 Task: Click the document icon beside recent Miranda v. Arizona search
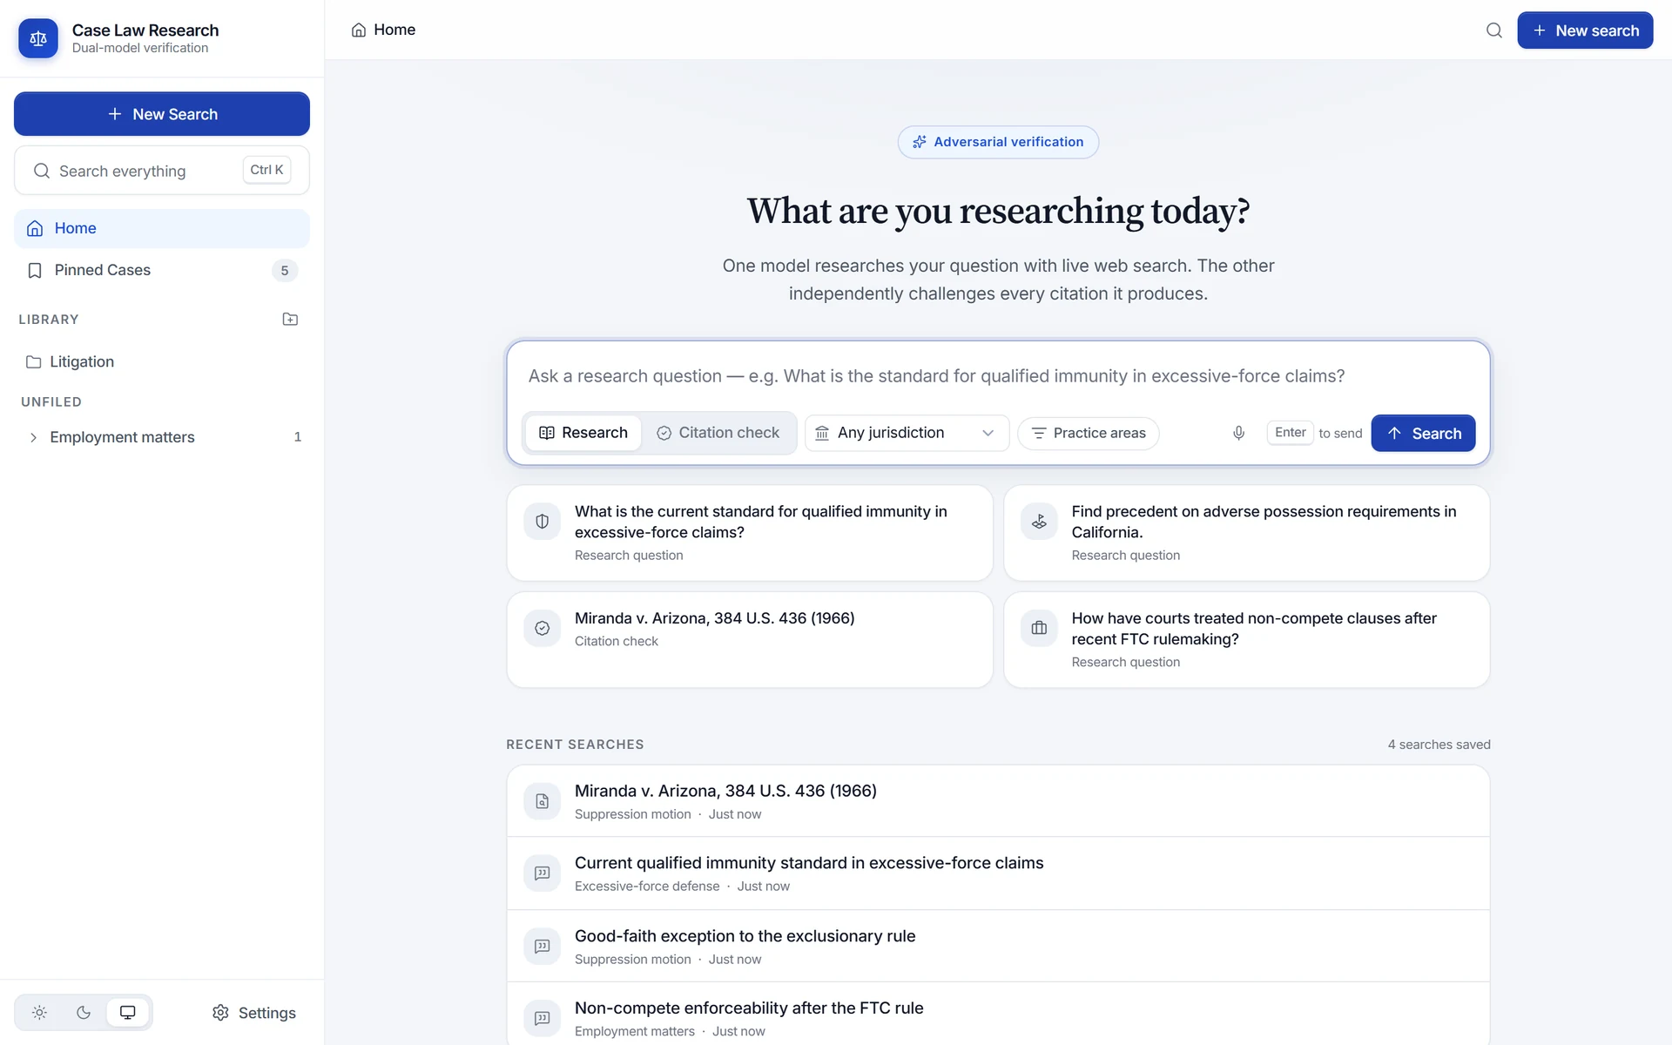point(542,801)
